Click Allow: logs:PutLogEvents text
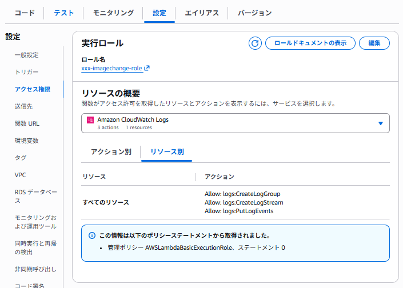The image size is (403, 288). pos(239,211)
